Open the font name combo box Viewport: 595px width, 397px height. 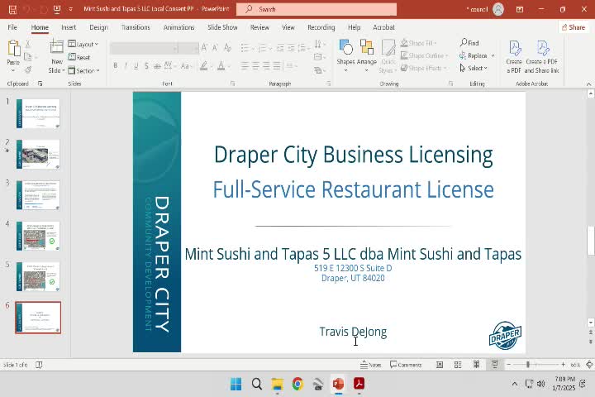point(145,48)
